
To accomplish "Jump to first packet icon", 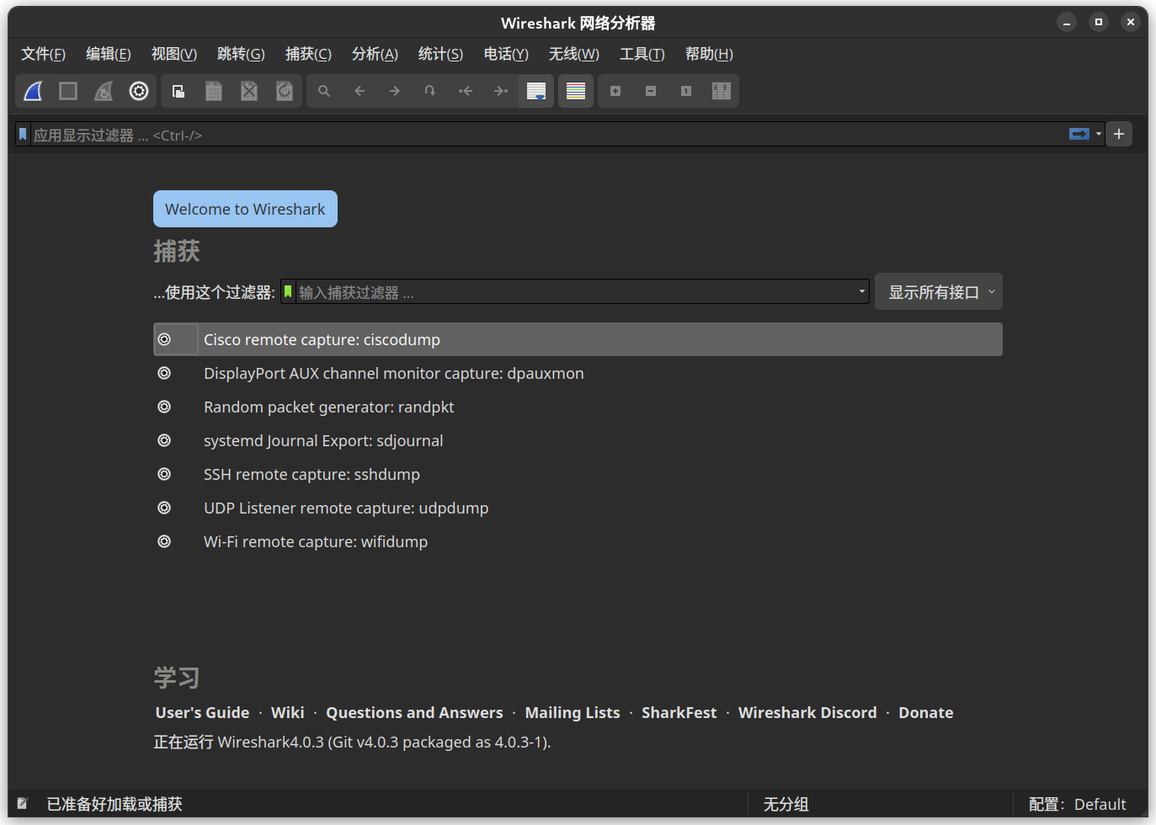I will (466, 91).
